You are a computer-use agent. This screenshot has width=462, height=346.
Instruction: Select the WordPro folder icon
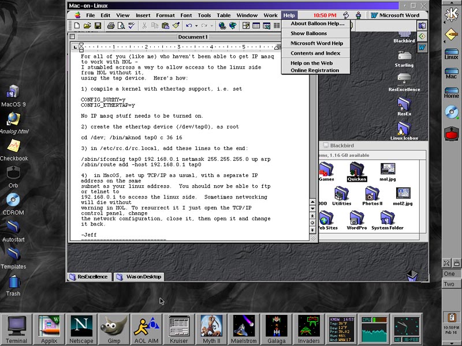coord(357,220)
